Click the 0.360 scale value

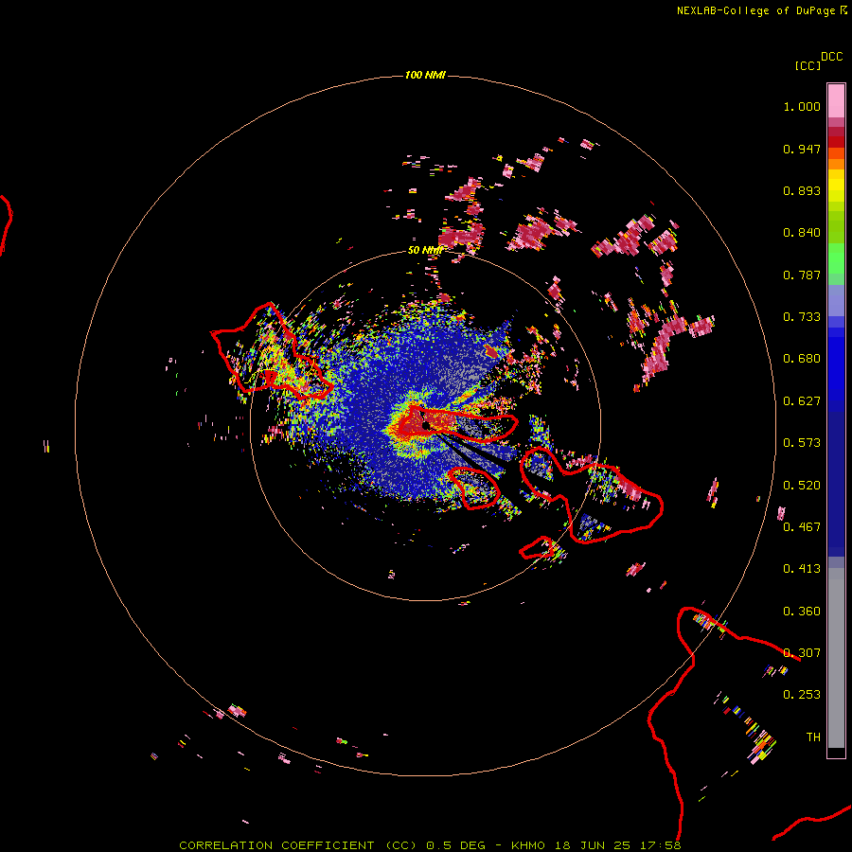pos(802,612)
